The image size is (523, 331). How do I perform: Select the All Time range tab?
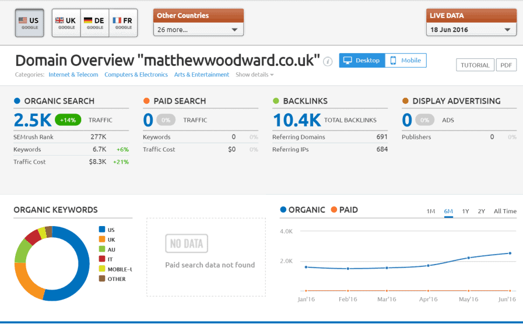coord(505,212)
